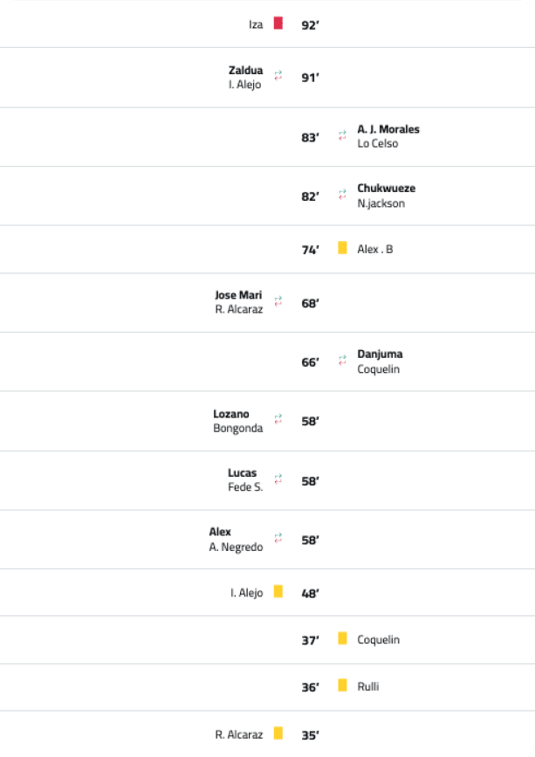Click substitution icon next to Jose Mari
The height and width of the screenshot is (757, 535).
click(x=278, y=301)
